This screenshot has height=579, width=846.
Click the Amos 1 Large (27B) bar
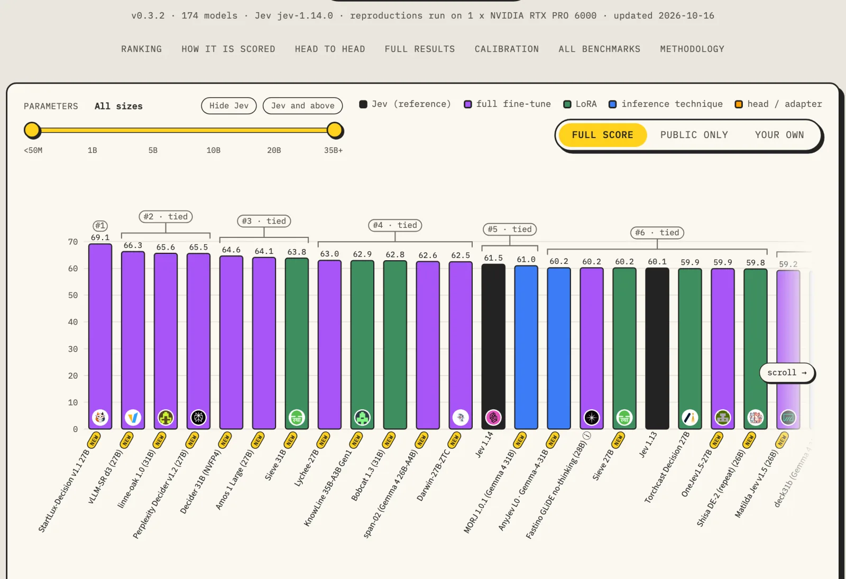click(x=264, y=343)
